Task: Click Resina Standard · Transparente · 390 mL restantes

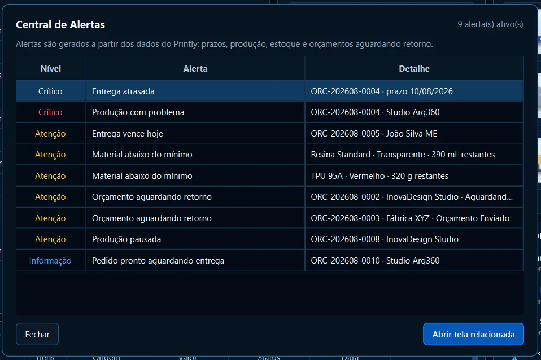Action: (x=403, y=155)
